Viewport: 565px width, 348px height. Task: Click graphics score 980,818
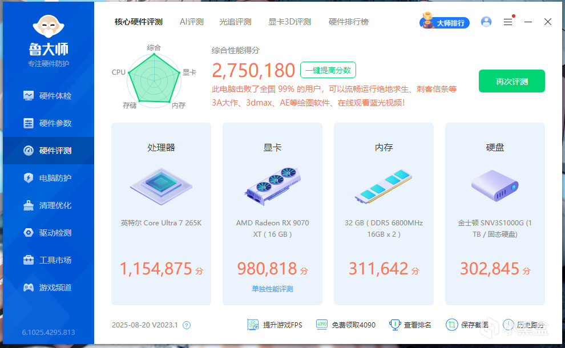[267, 269]
